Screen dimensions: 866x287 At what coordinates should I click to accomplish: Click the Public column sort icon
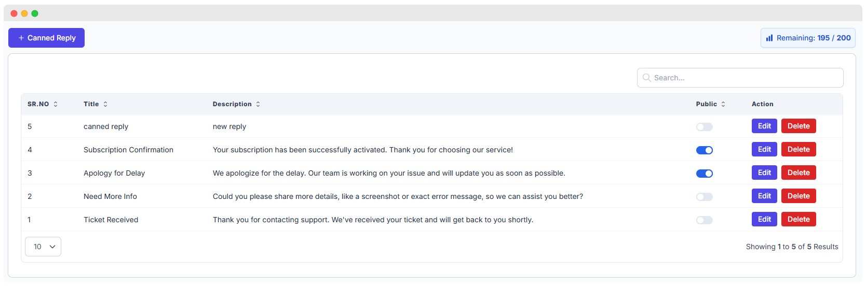723,104
